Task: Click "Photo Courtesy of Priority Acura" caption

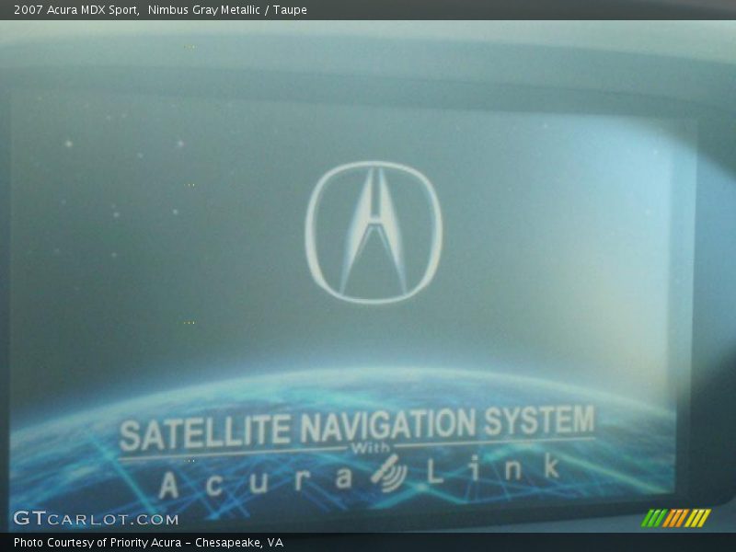Action: pyautogui.click(x=98, y=543)
